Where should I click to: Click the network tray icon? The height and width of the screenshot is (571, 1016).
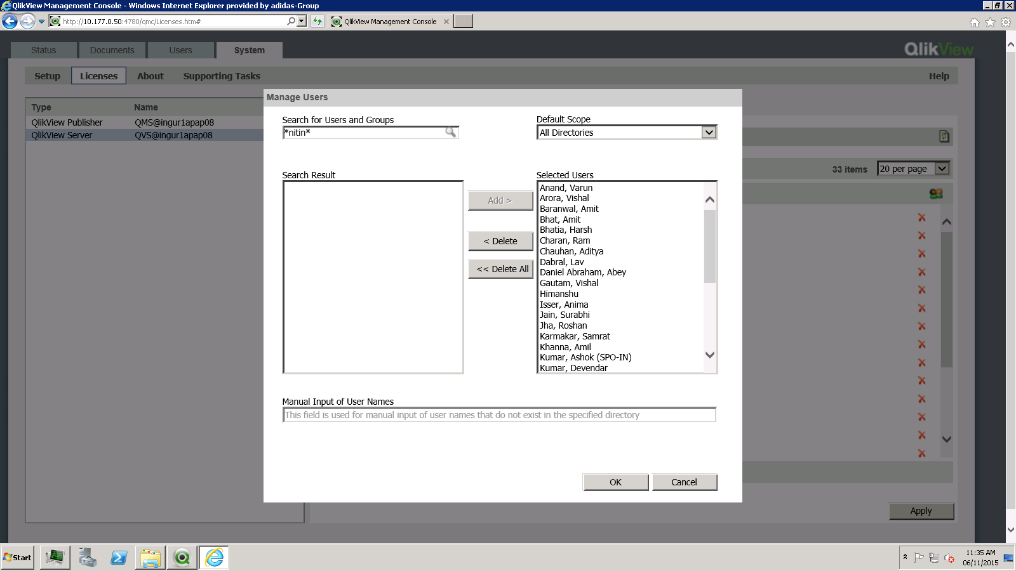click(934, 558)
